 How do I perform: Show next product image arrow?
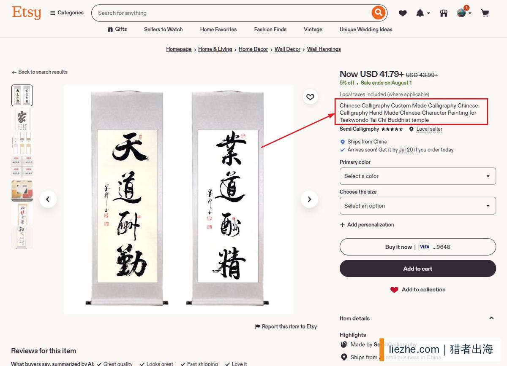309,199
